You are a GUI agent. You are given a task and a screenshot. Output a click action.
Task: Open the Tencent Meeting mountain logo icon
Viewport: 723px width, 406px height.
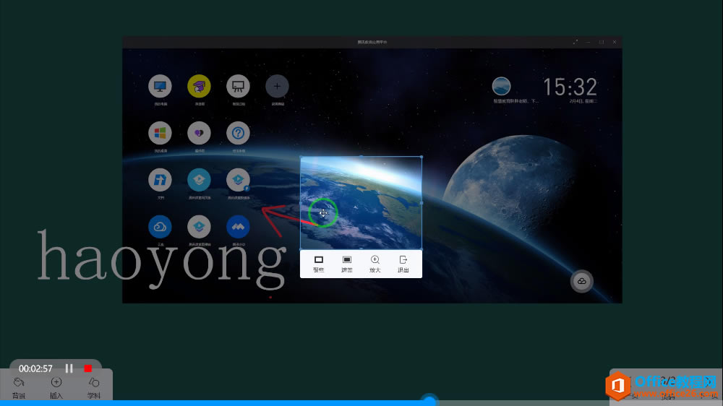click(x=238, y=227)
